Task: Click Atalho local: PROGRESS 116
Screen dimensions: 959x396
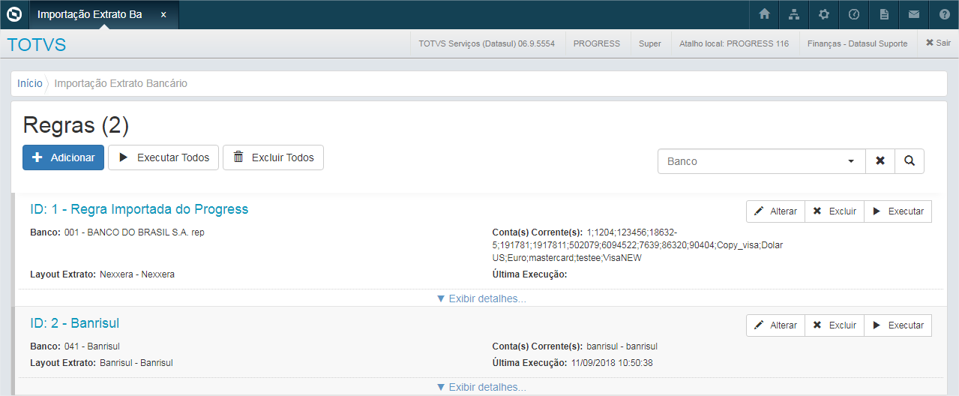Action: point(734,43)
